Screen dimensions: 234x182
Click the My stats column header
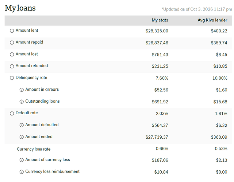[x=160, y=20]
